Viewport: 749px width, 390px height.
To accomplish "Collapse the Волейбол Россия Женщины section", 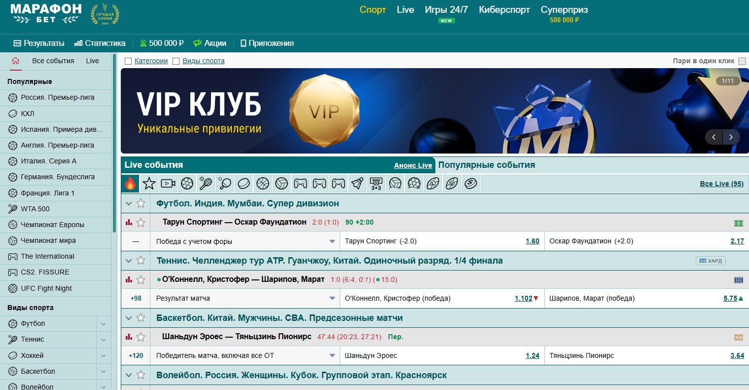I will (129, 375).
